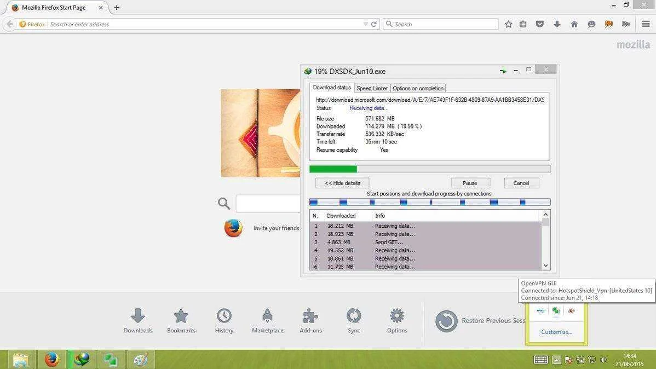656x369 pixels.
Task: Click the arrows extension icon beside the menu
Action: pyautogui.click(x=626, y=24)
